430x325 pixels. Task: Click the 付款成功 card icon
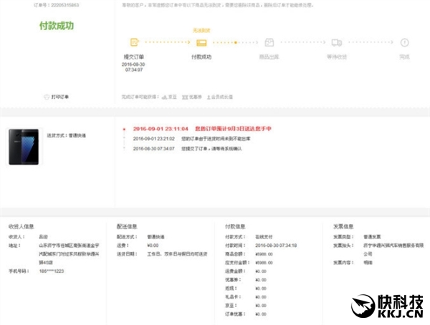[x=202, y=42]
